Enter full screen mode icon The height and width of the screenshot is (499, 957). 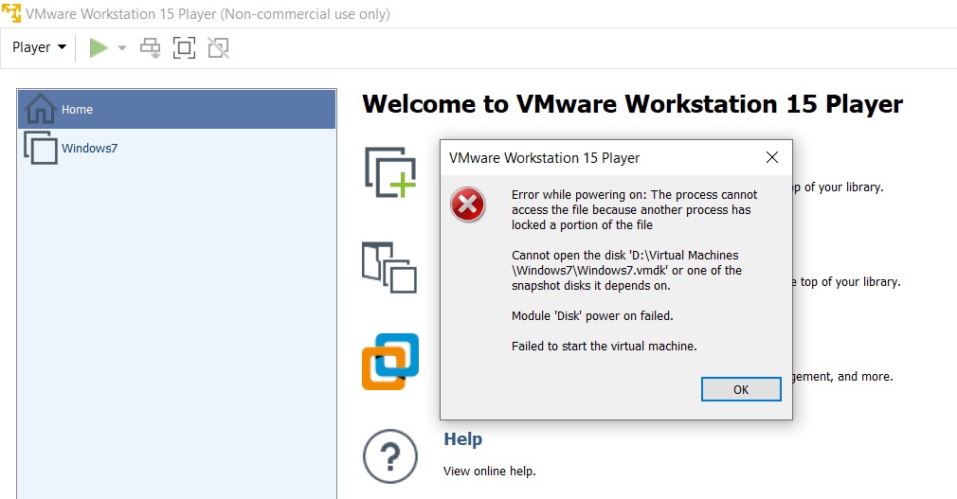(x=185, y=47)
